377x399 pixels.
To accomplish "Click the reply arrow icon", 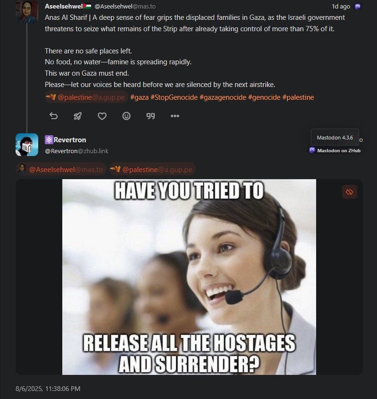I will [x=53, y=116].
